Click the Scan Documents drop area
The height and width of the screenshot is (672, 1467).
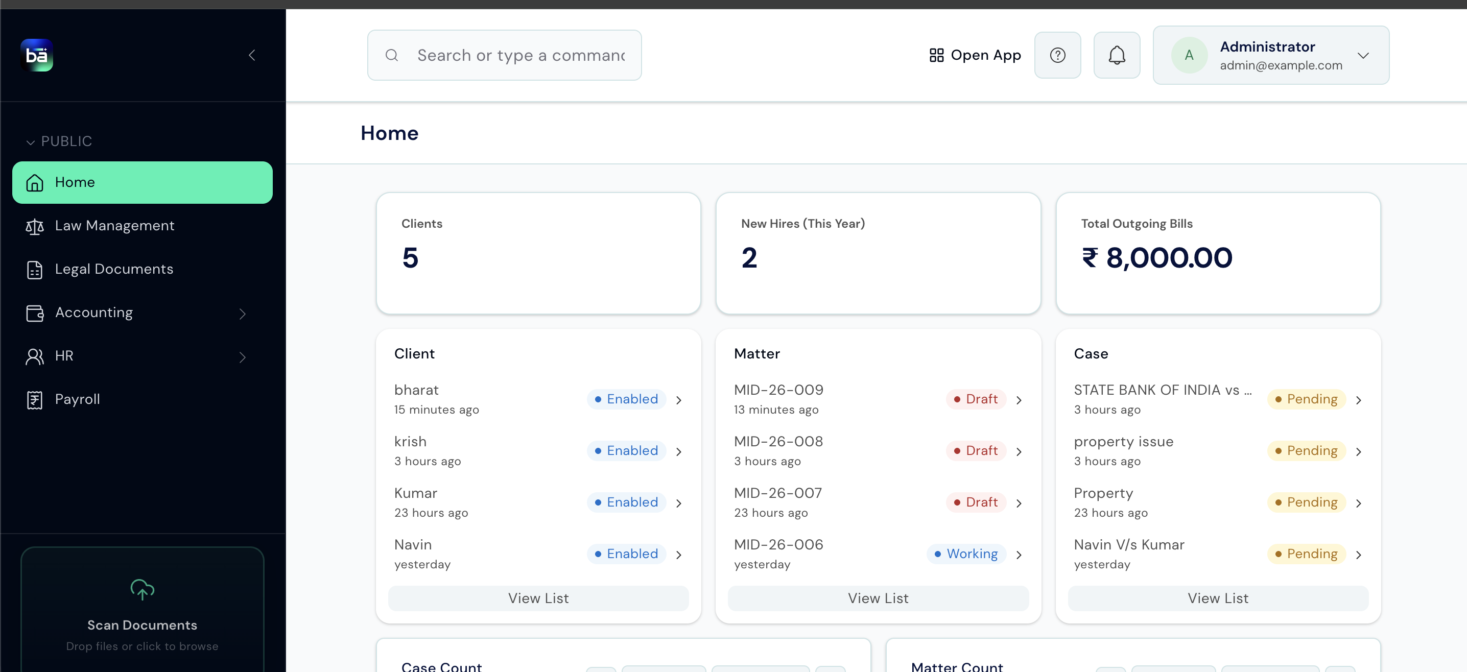point(143,610)
